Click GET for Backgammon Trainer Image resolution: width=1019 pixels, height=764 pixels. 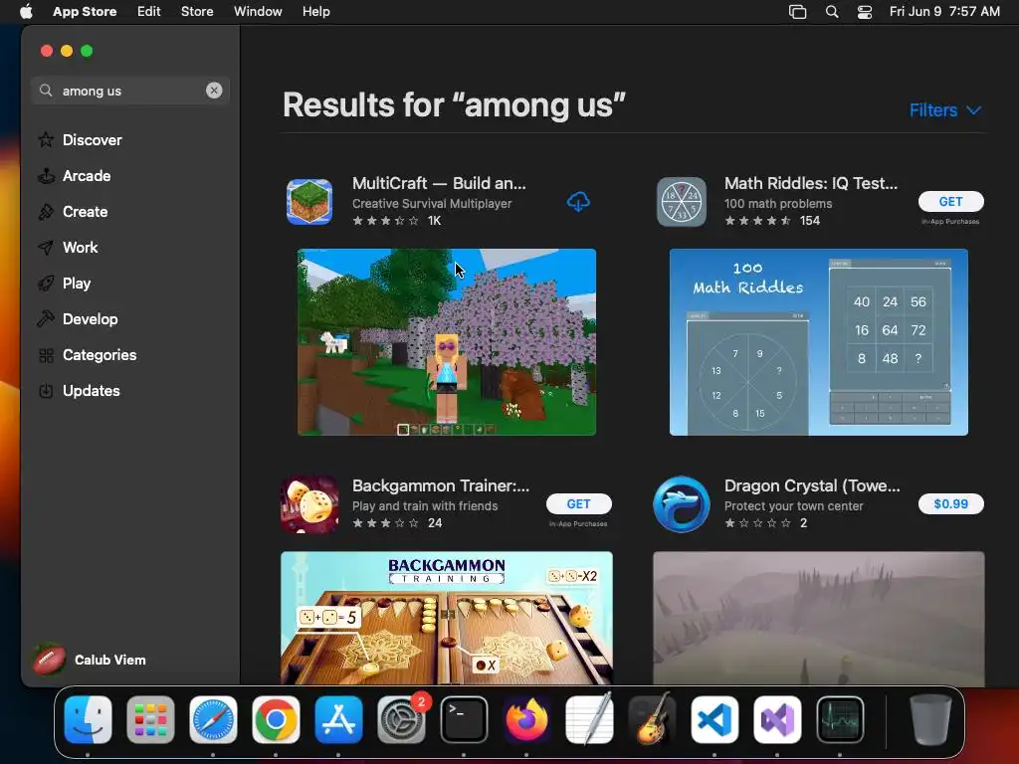pyautogui.click(x=578, y=503)
